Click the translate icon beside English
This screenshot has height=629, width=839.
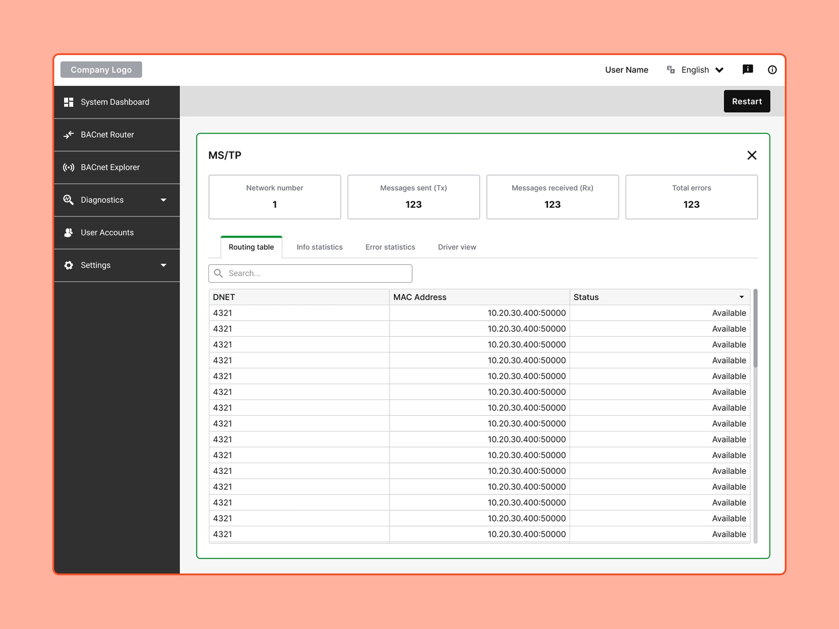point(671,69)
